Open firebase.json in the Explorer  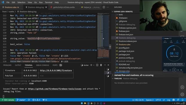tap(124, 31)
